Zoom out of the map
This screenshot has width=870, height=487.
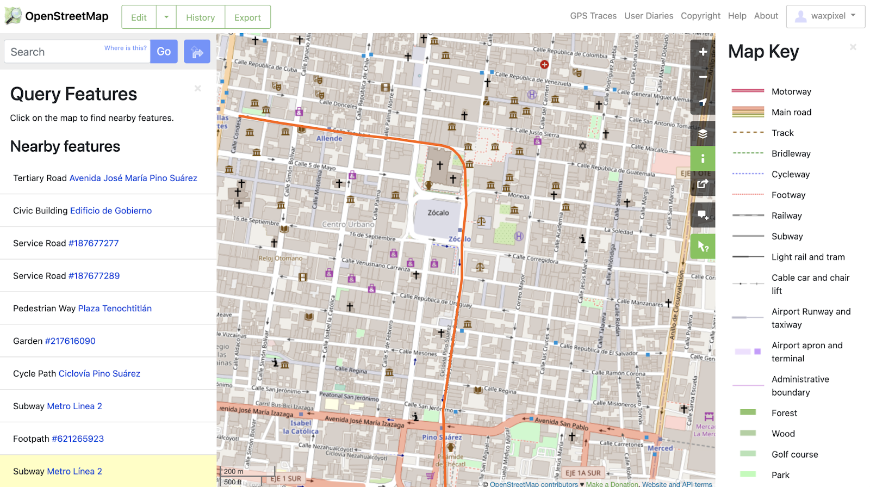click(x=703, y=77)
